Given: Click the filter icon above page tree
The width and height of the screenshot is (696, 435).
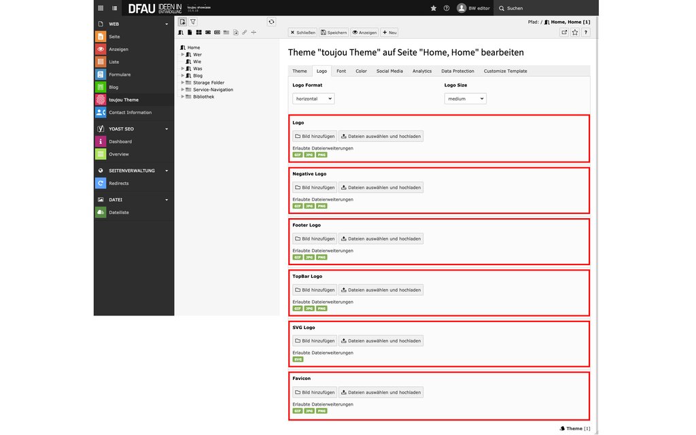Looking at the screenshot, I should tap(193, 22).
